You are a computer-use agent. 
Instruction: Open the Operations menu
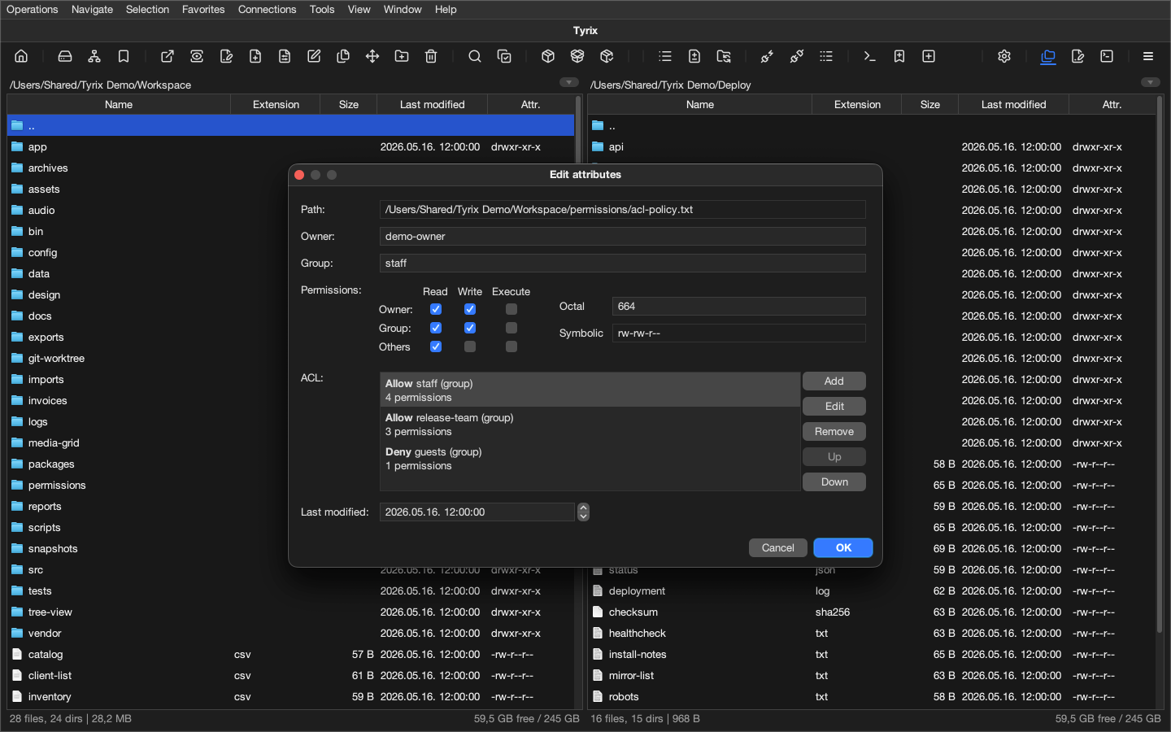point(33,9)
